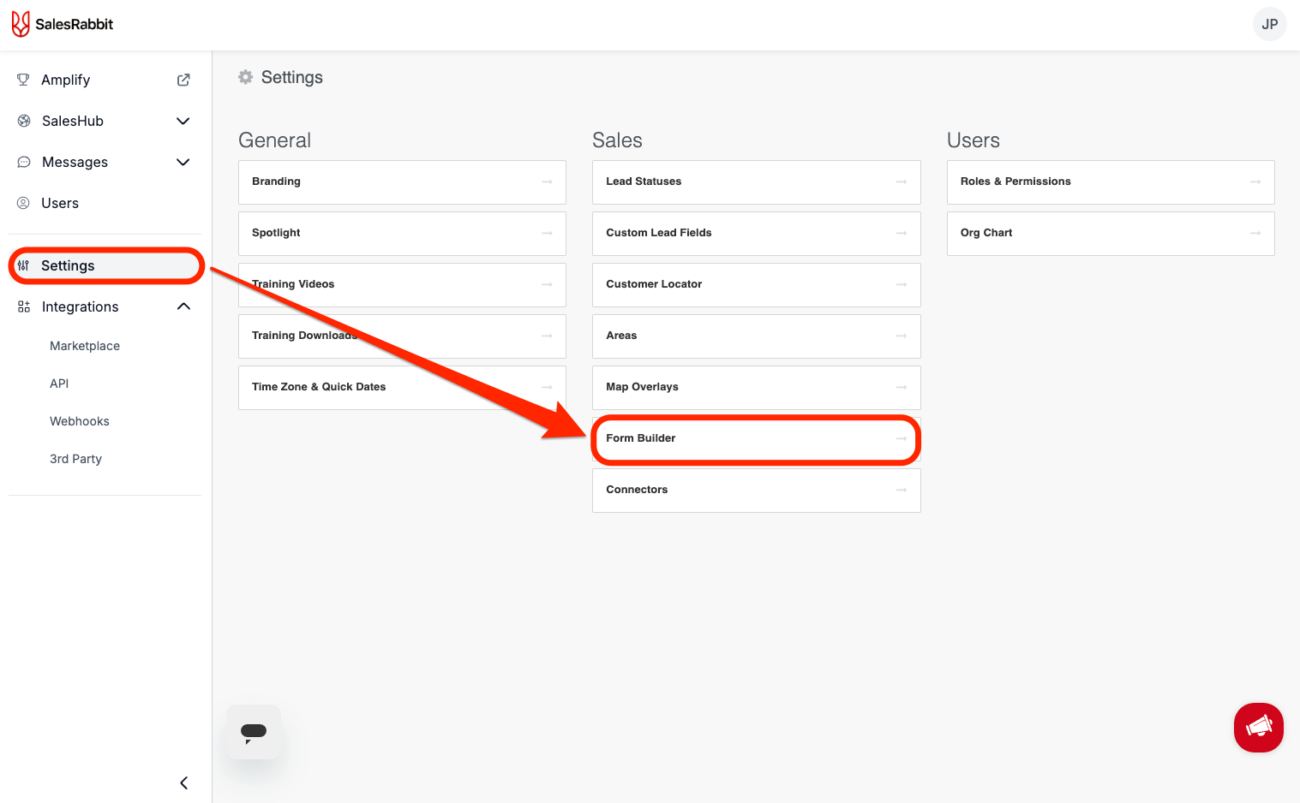Click arrow icon on Org Chart row
Screen dimensions: 1300x803
(1255, 233)
